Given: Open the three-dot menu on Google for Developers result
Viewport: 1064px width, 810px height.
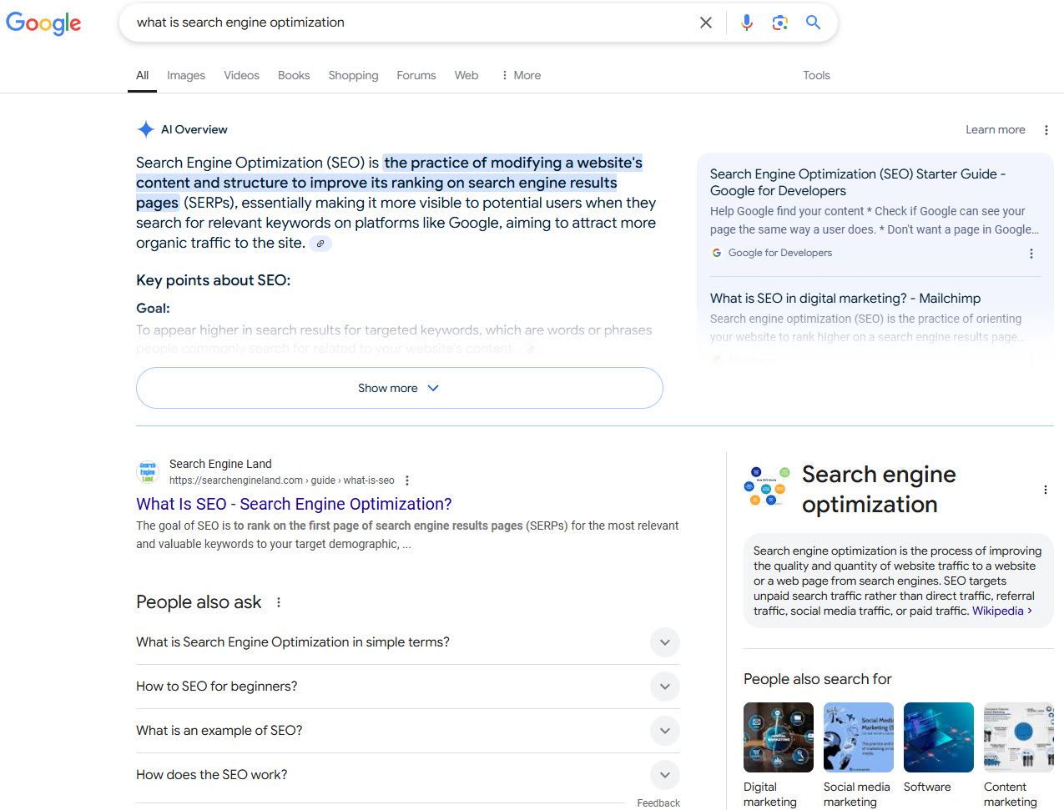Looking at the screenshot, I should 1031,253.
